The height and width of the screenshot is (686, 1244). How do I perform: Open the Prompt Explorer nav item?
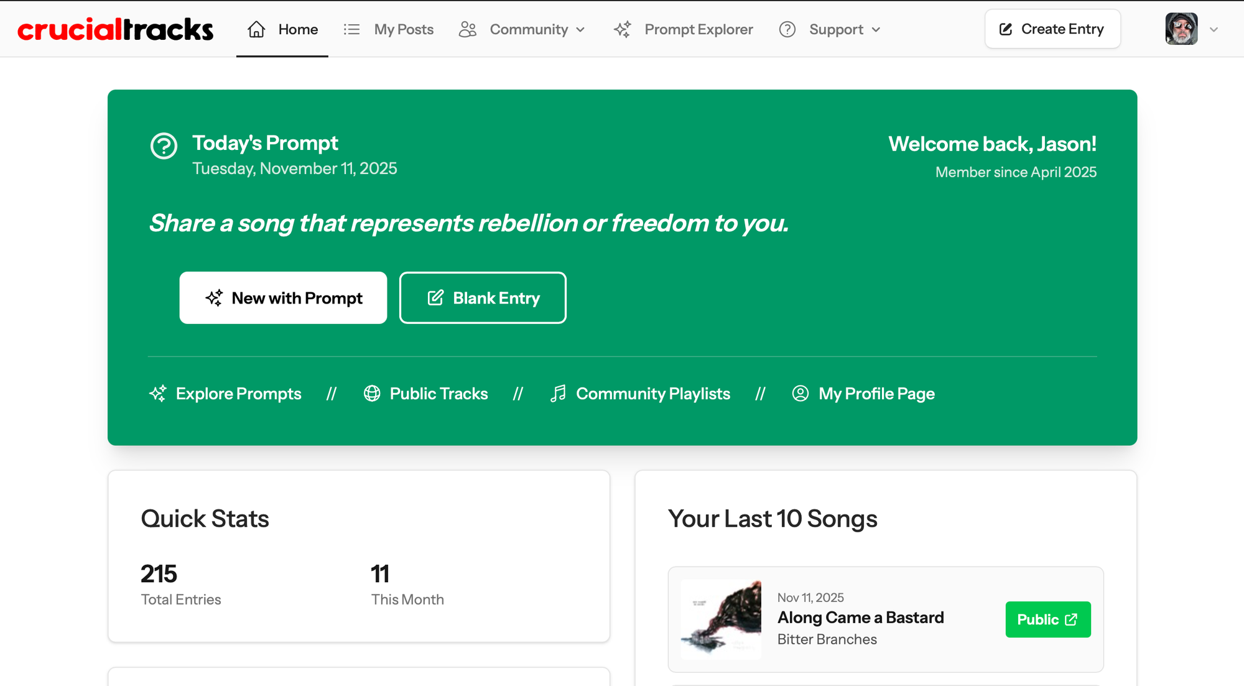[699, 29]
